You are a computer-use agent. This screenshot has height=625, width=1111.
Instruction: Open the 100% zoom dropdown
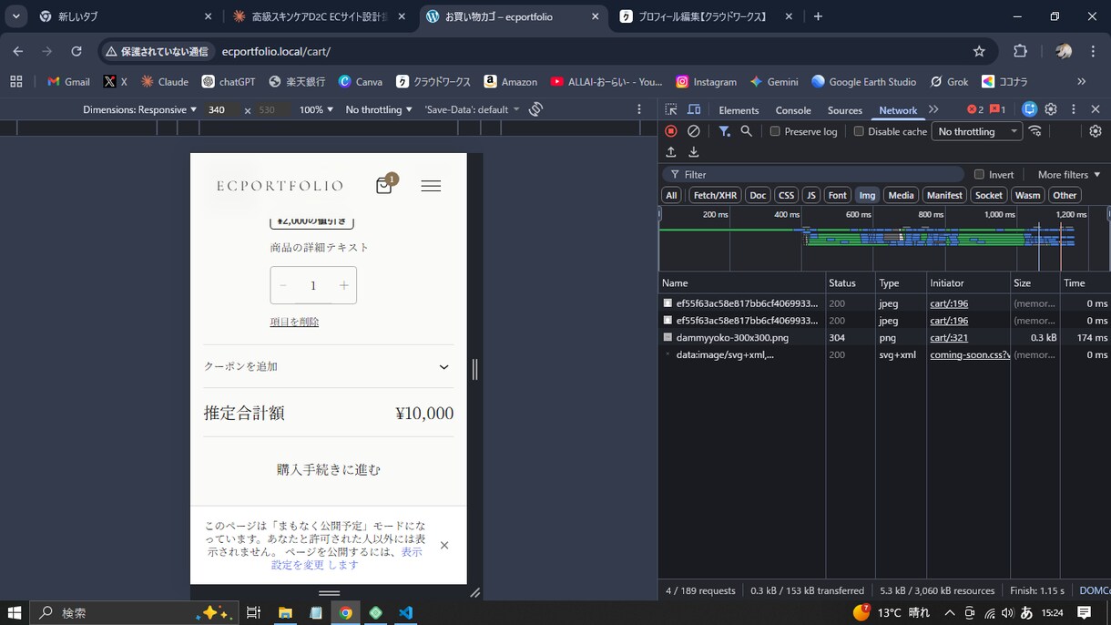click(x=316, y=109)
